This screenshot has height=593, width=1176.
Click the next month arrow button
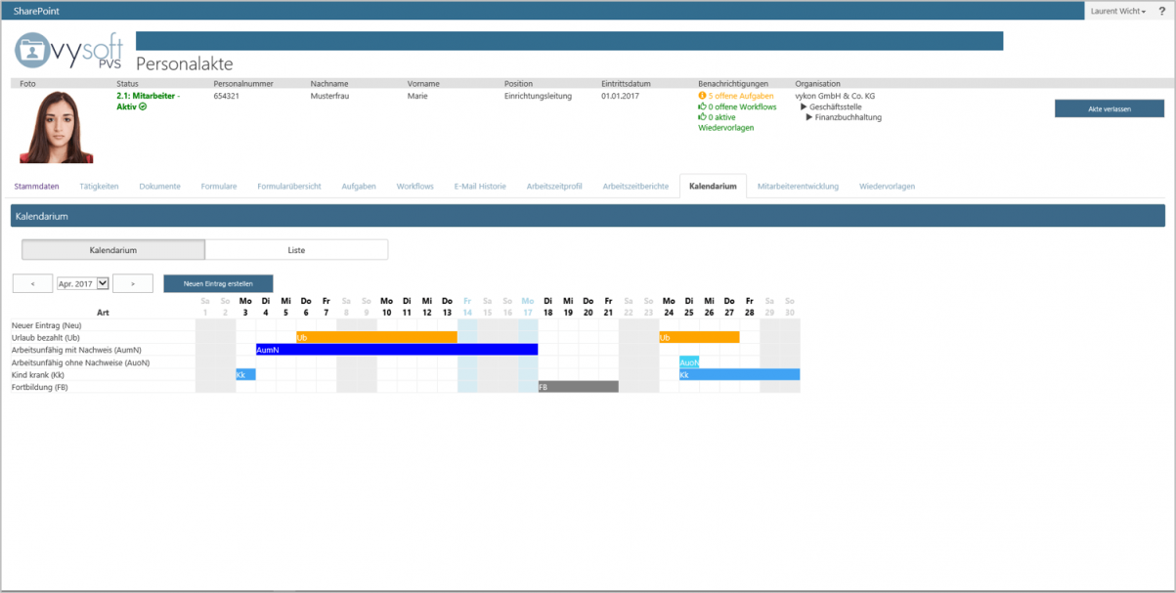tap(132, 282)
